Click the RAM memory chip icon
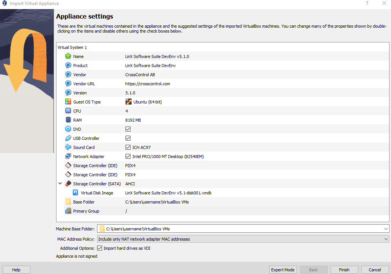Image resolution: width=391 pixels, height=274 pixels. click(69, 120)
